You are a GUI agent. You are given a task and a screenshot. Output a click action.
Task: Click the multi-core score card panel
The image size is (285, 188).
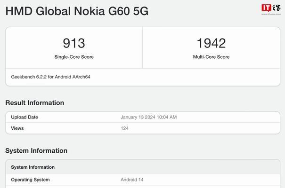coord(212,47)
